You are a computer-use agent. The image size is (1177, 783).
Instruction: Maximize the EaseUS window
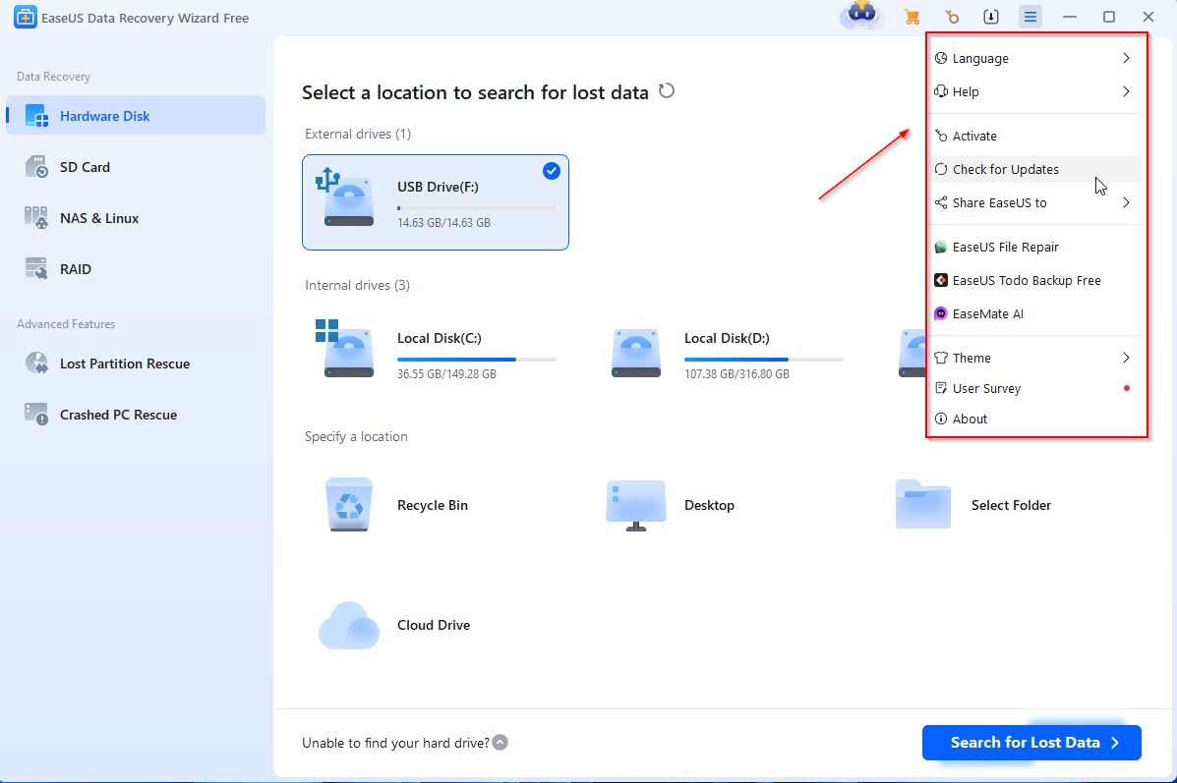[1109, 17]
